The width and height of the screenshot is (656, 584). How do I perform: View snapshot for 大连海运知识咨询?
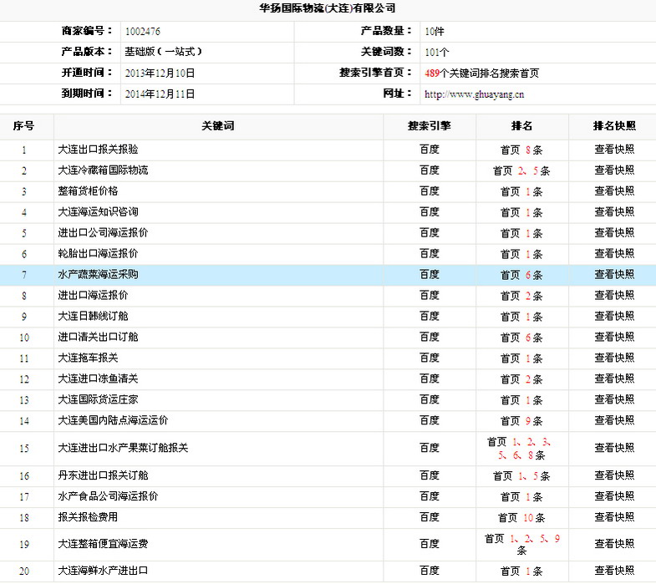(613, 212)
